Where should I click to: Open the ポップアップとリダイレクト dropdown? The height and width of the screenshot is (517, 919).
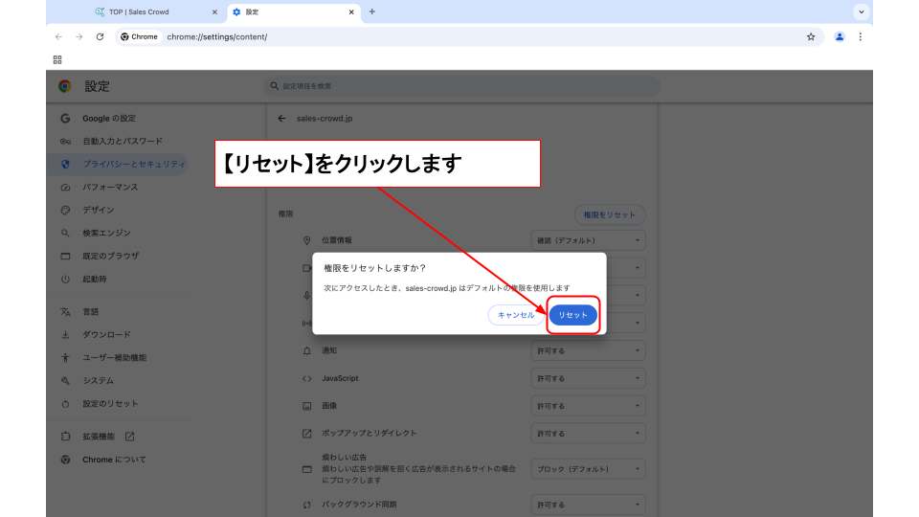tap(588, 433)
